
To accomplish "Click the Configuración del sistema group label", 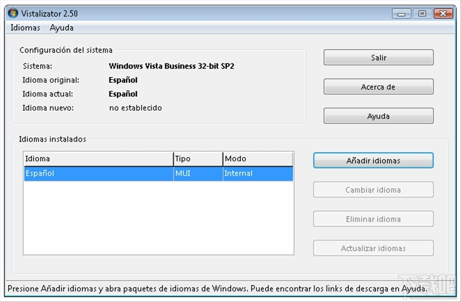I will tap(65, 50).
